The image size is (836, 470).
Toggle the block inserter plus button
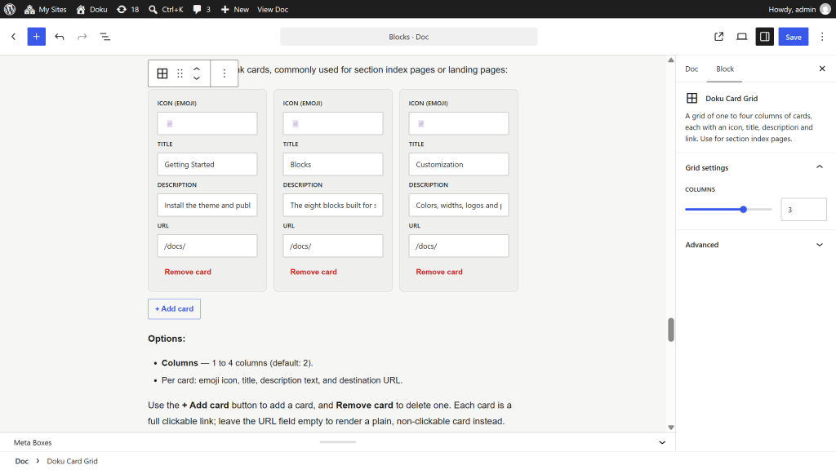pyautogui.click(x=36, y=37)
